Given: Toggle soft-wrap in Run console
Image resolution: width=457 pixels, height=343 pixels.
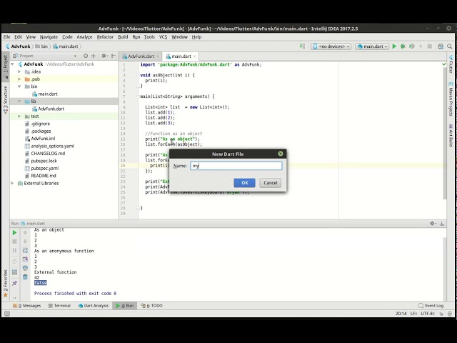Looking at the screenshot, I should [x=25, y=251].
